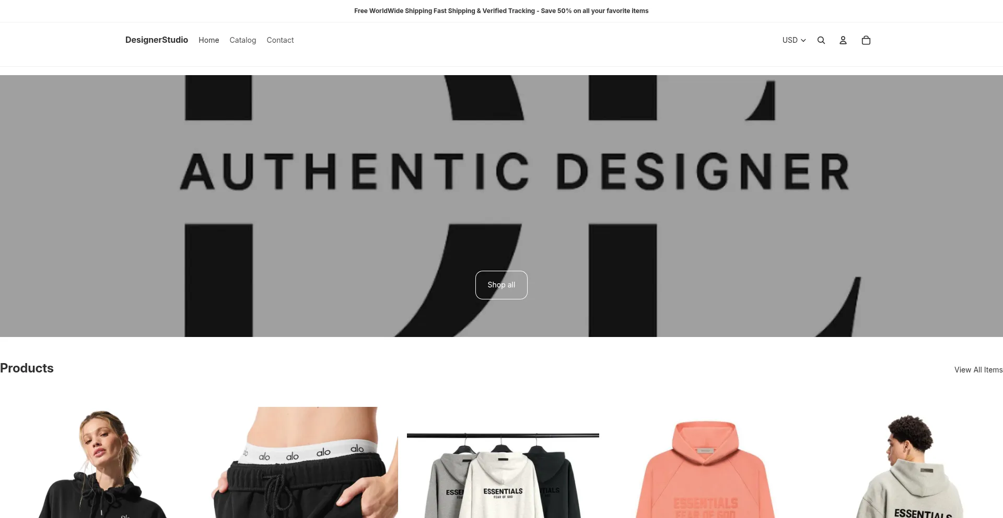Expand the USD currency dropdown

794,40
